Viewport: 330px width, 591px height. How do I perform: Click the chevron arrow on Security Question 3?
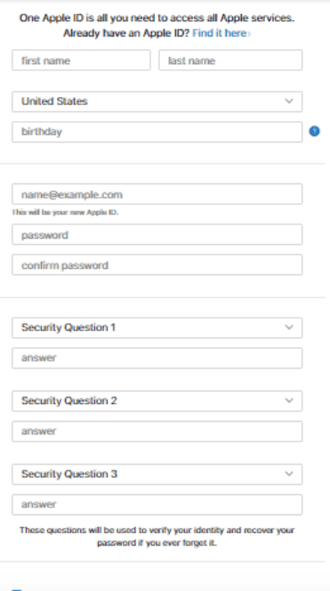(289, 474)
